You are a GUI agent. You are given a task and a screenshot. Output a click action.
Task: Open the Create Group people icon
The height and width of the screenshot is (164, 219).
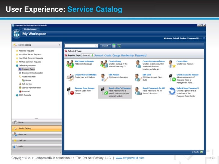click(104, 64)
